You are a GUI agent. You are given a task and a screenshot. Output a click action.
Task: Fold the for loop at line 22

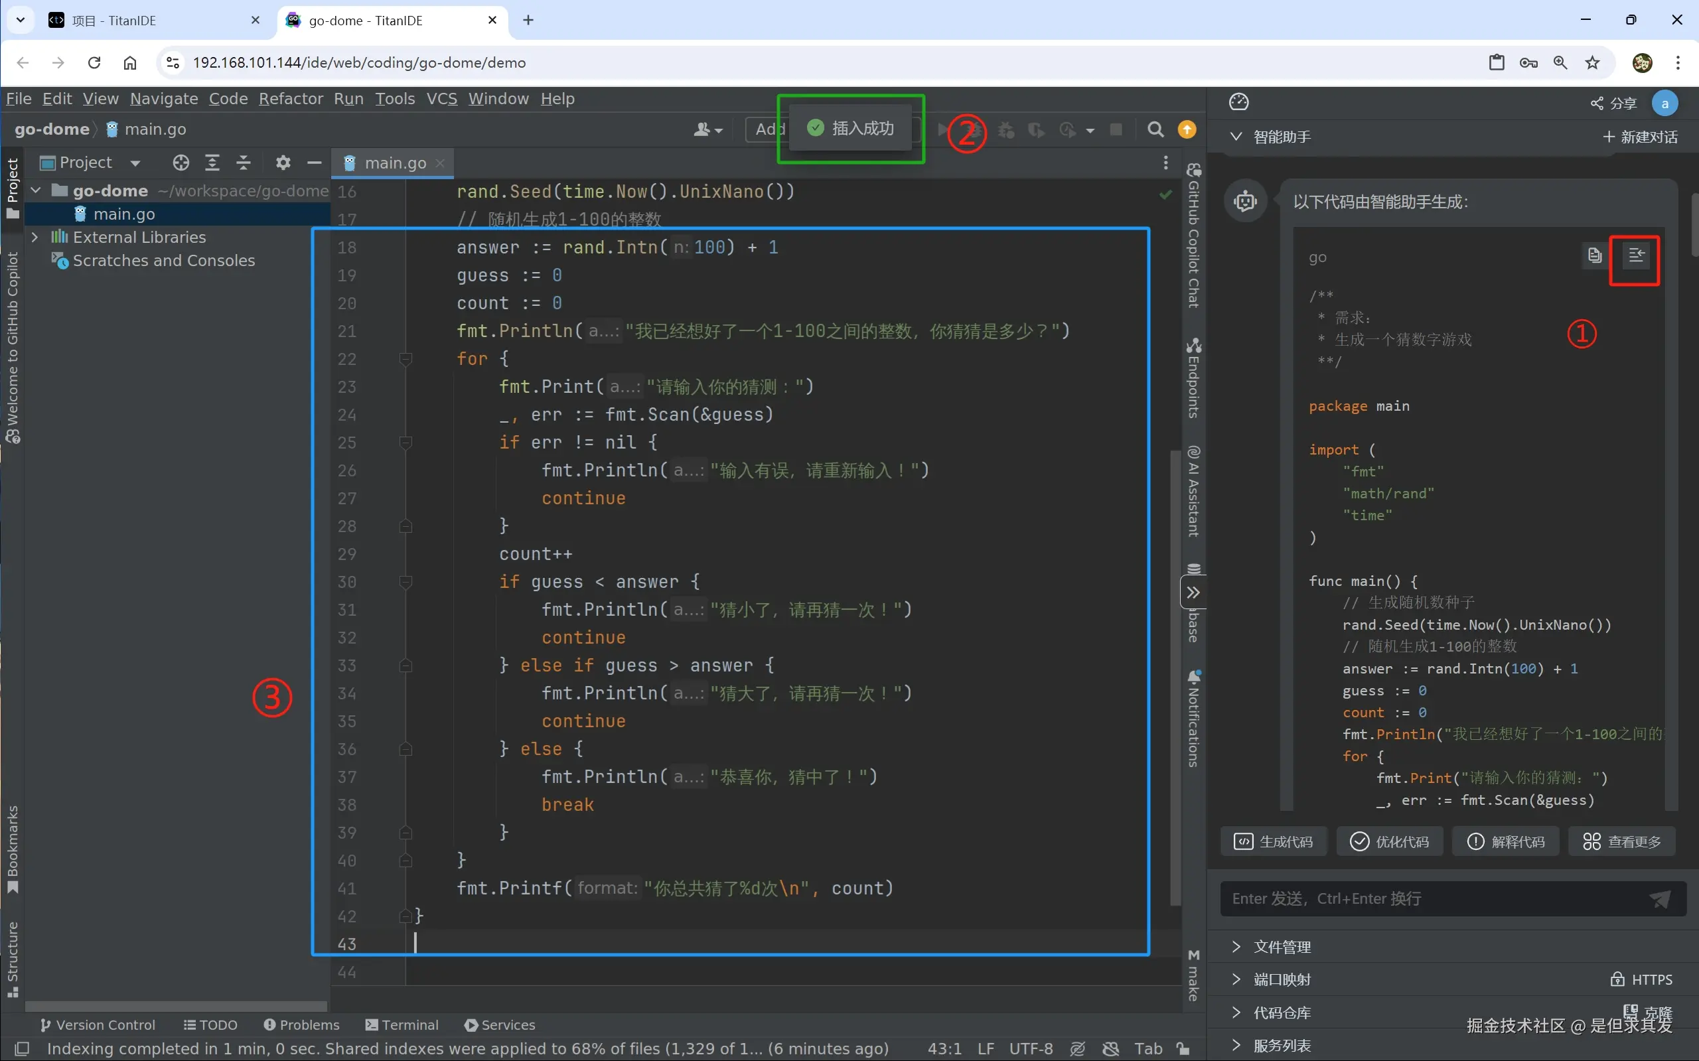tap(406, 359)
